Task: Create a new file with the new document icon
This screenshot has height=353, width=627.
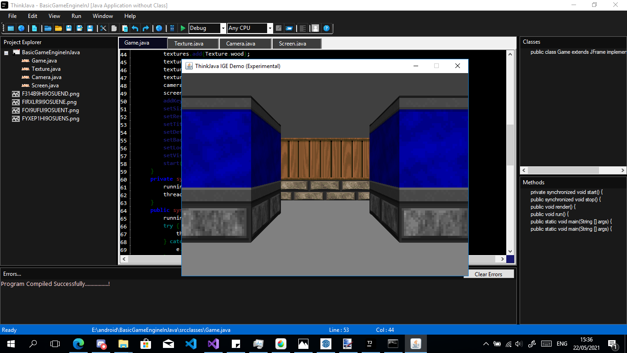Action: pyautogui.click(x=35, y=28)
